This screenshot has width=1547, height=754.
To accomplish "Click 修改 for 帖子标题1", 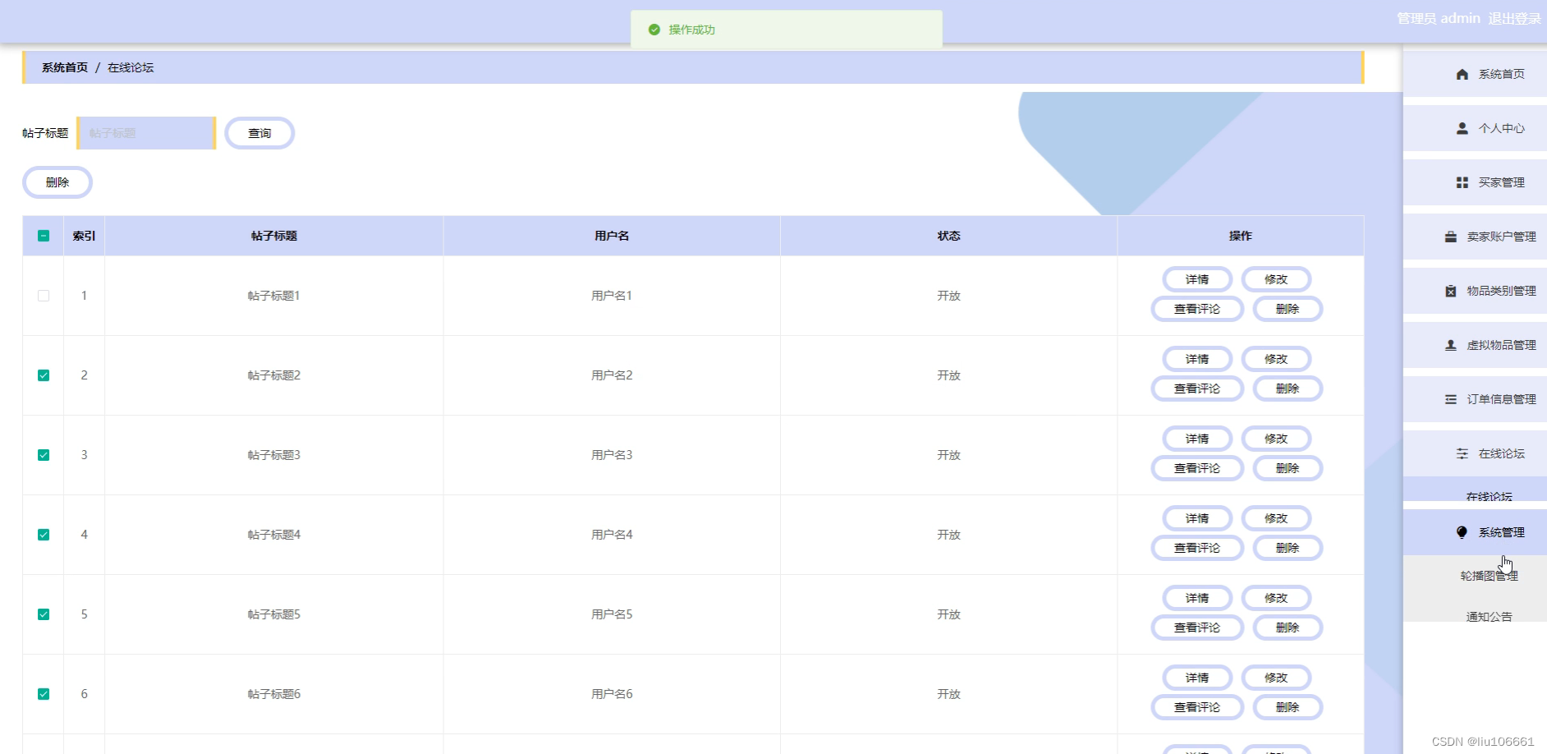I will click(1276, 279).
